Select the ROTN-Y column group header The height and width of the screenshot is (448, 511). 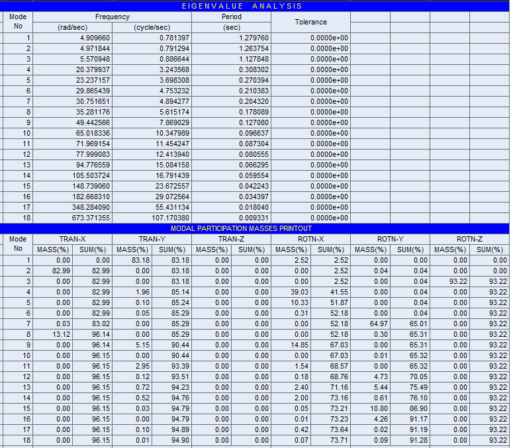[391, 239]
